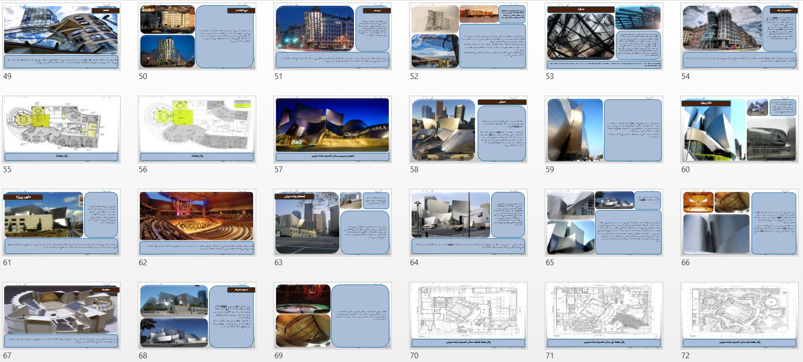
Task: Select slide 50 with two Dancing House photos
Action: coord(197,36)
